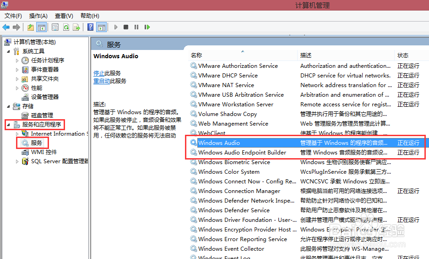Open the 查看(V) menu

[x=64, y=16]
